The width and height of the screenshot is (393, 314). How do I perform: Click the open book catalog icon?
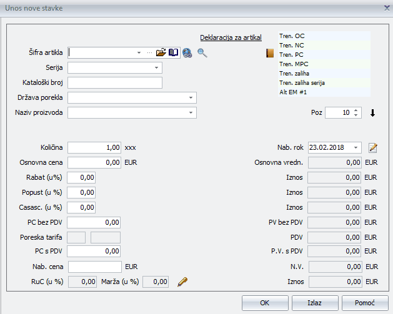(x=174, y=53)
